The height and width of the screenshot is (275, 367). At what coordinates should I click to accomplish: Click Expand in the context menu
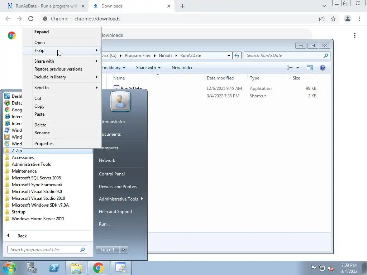(62, 32)
